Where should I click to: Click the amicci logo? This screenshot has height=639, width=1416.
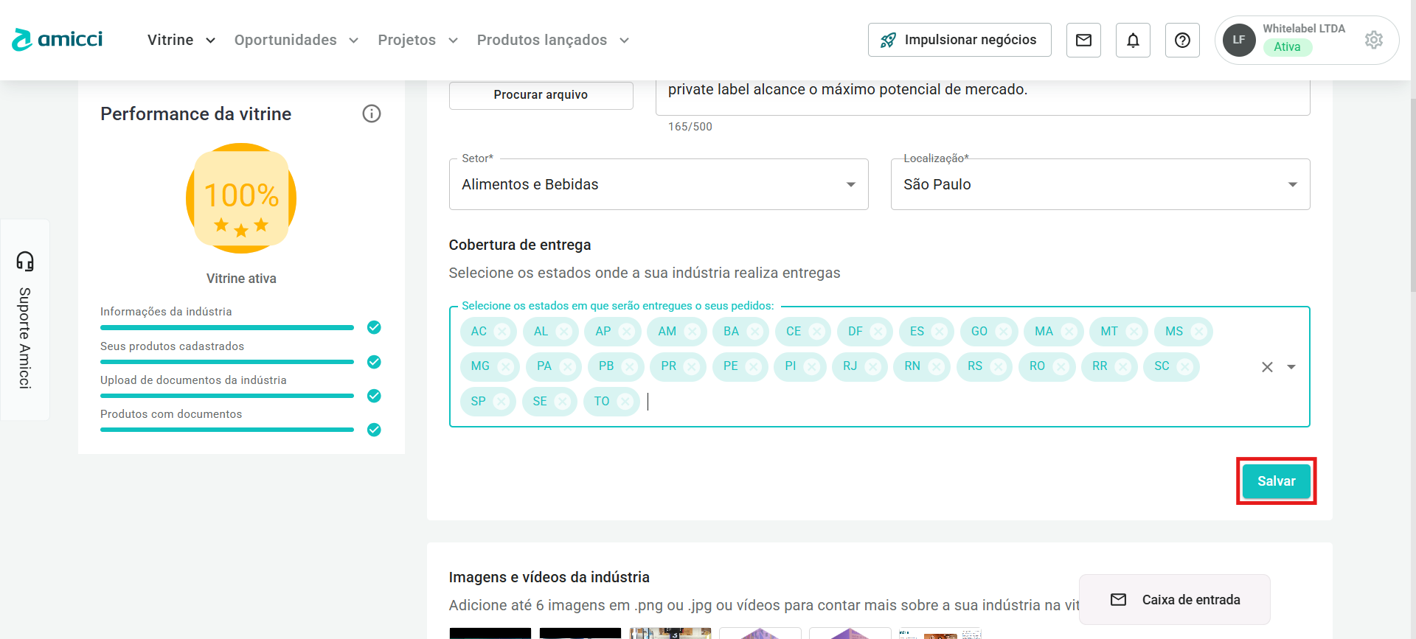click(58, 40)
